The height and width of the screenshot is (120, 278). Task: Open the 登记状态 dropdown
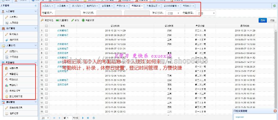(x=173, y=13)
